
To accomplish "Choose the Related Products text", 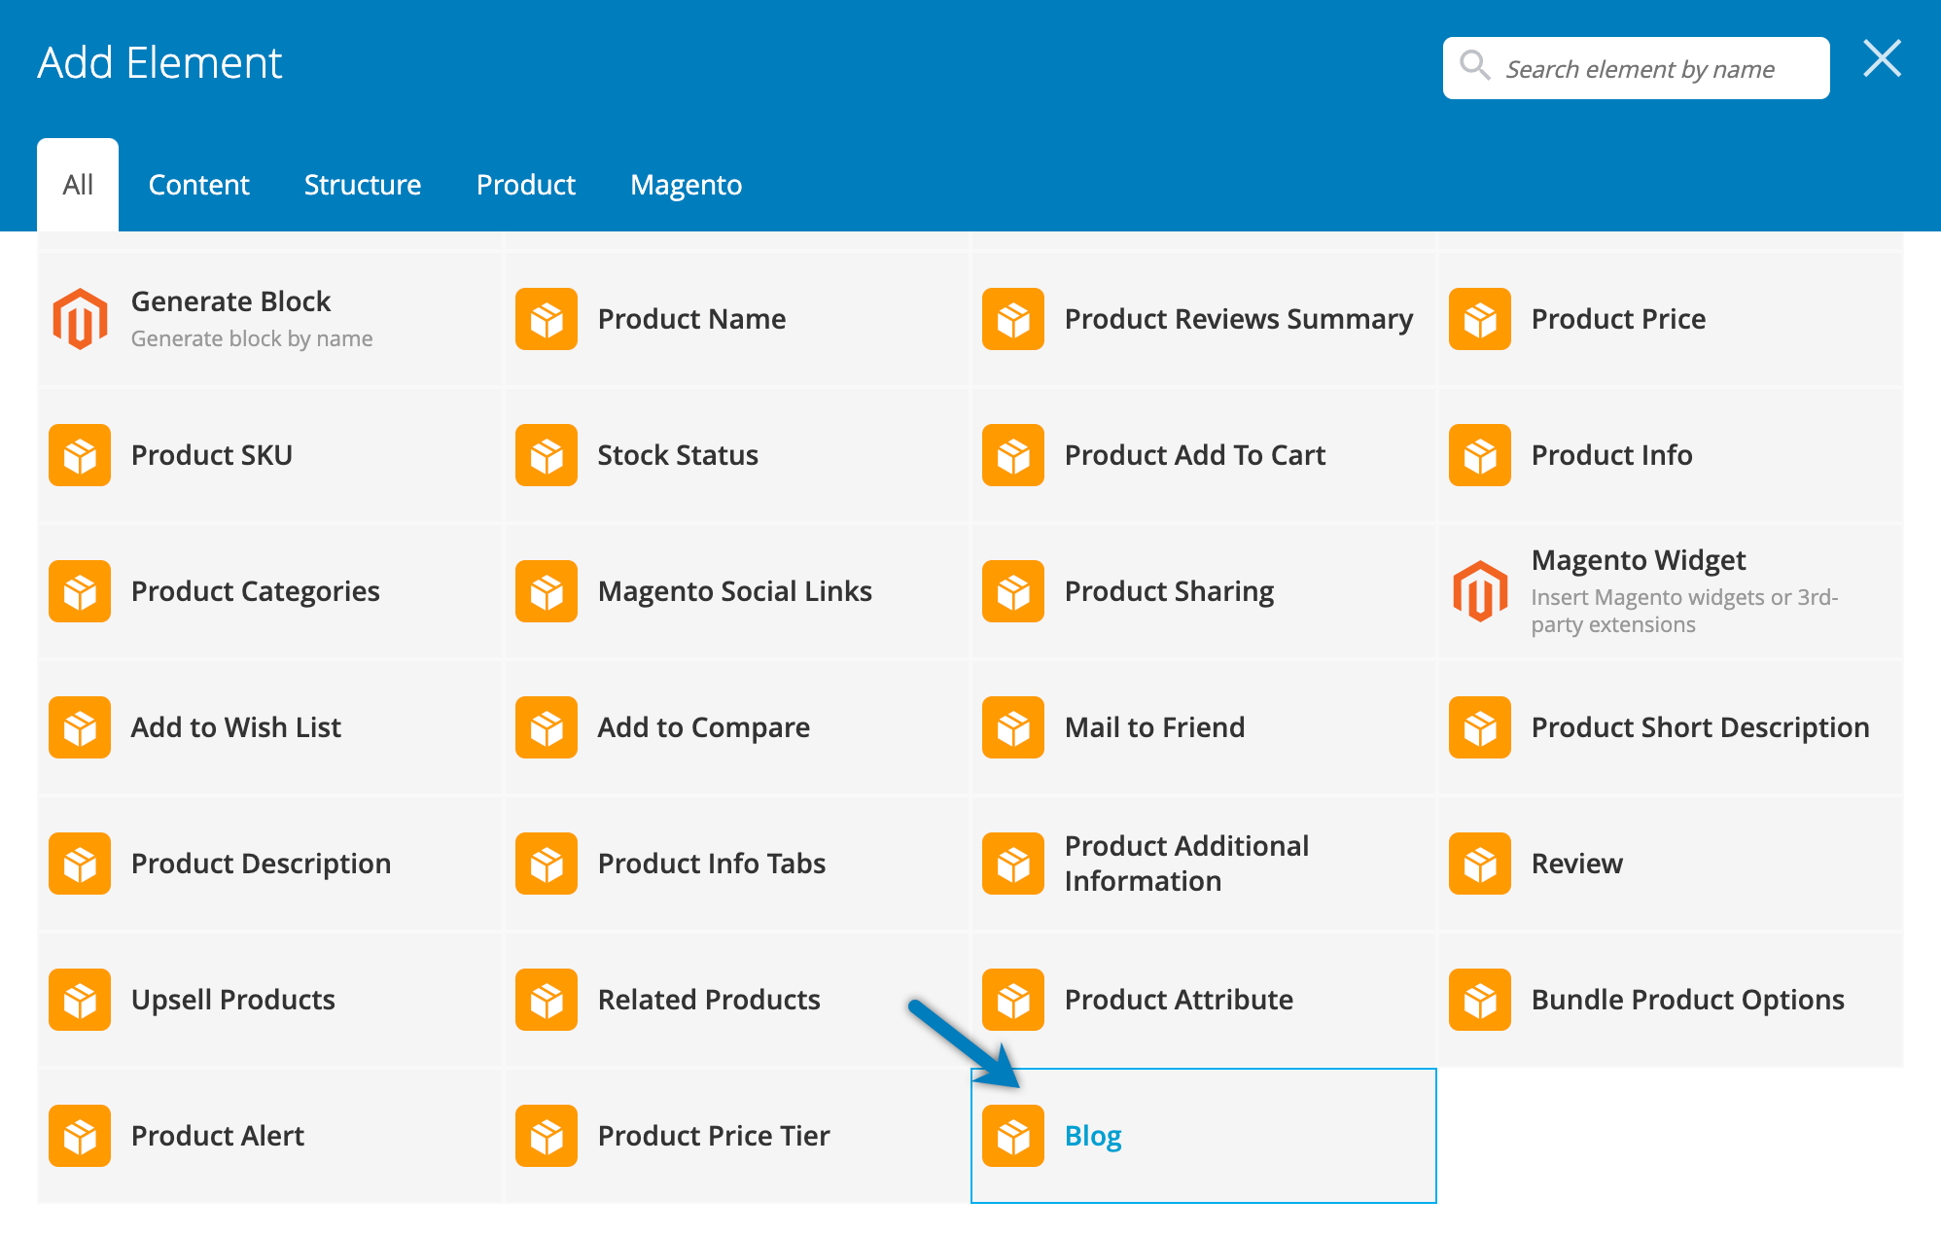I will click(709, 1000).
